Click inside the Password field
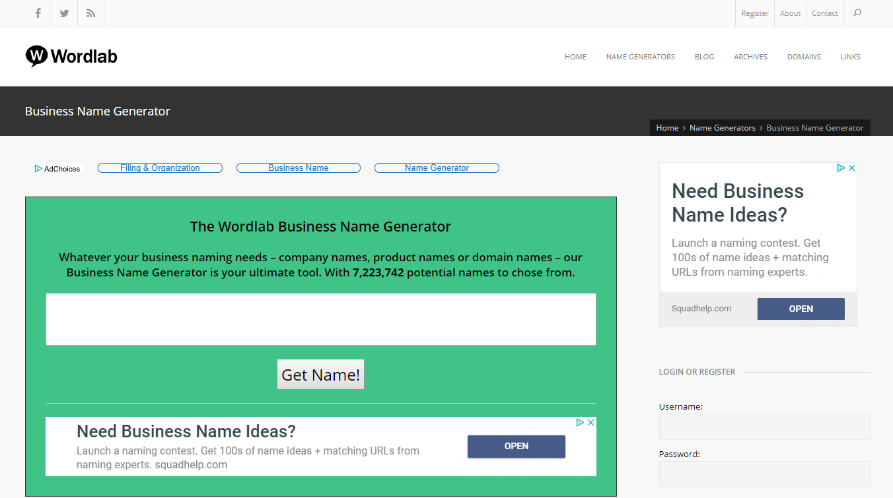The width and height of the screenshot is (893, 498). 764,474
